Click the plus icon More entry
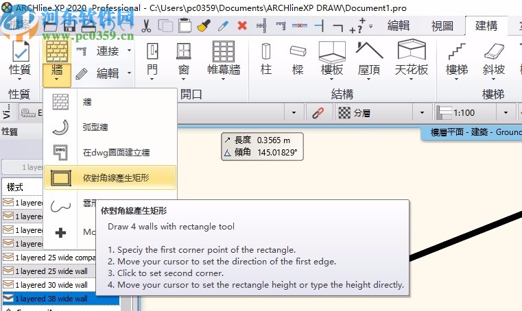Image resolution: width=522 pixels, height=311 pixels. tap(60, 232)
